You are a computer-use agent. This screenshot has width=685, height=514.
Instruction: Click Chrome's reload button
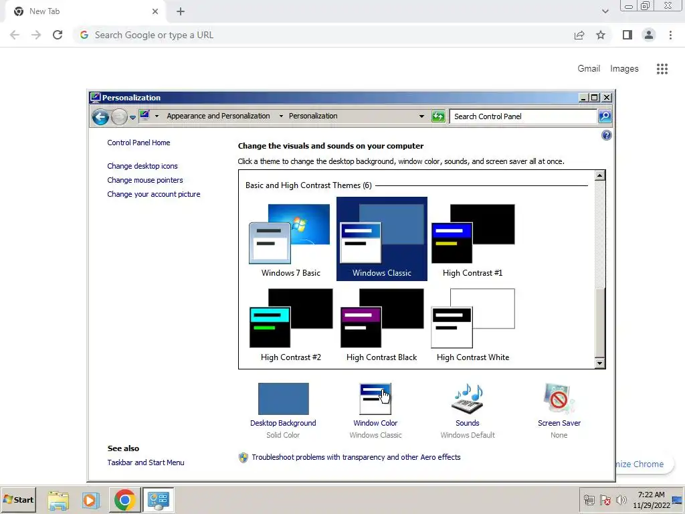[x=58, y=35]
